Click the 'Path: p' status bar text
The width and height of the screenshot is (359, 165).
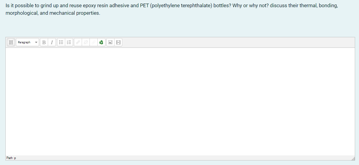point(11,158)
